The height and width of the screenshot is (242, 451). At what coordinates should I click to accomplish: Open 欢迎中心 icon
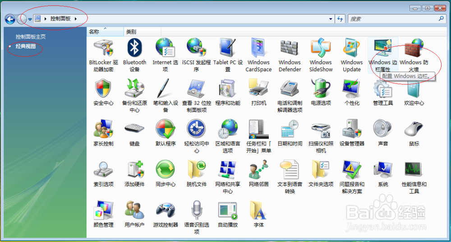tap(414, 88)
